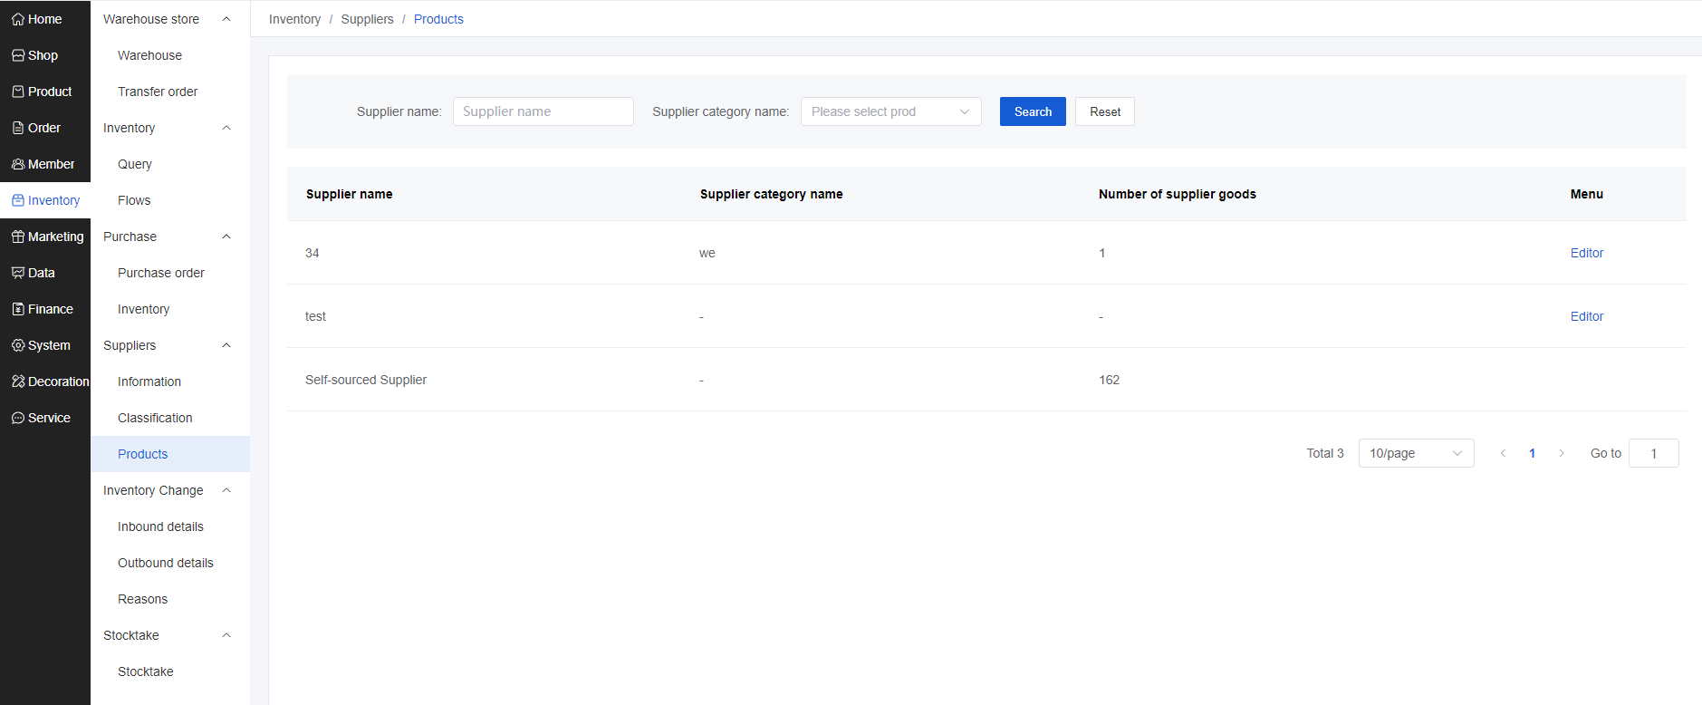Open the Finance icon in sidebar

point(18,309)
